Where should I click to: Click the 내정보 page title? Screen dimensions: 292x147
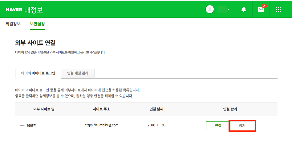(34, 10)
